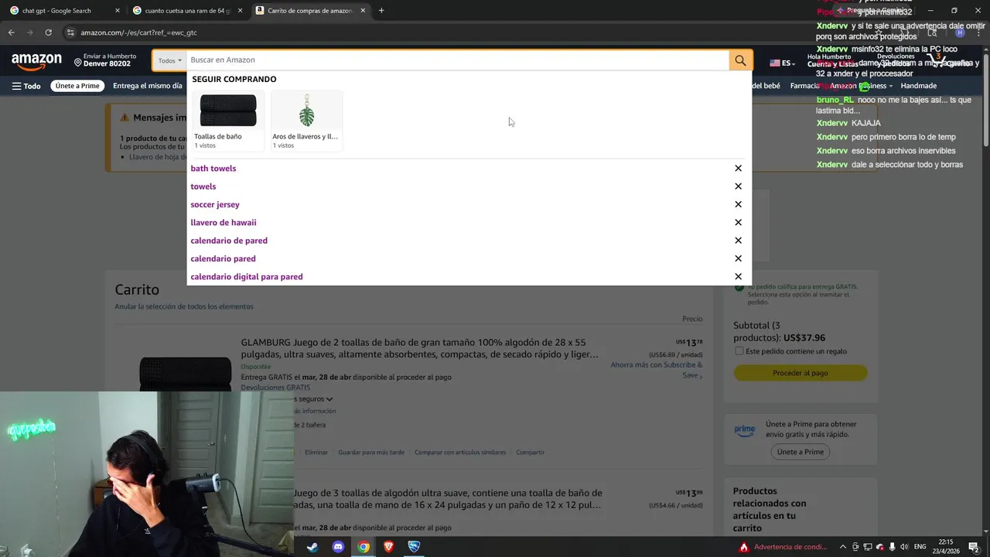Image resolution: width=990 pixels, height=557 pixels.
Task: Show hidden system tray icons
Action: 843,547
